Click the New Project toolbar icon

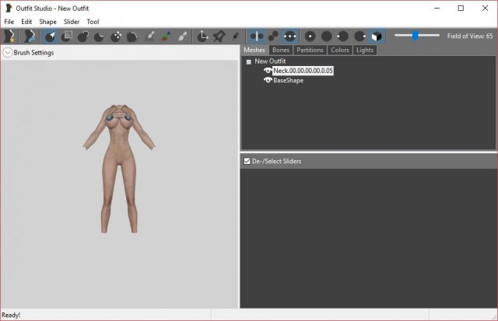point(9,36)
